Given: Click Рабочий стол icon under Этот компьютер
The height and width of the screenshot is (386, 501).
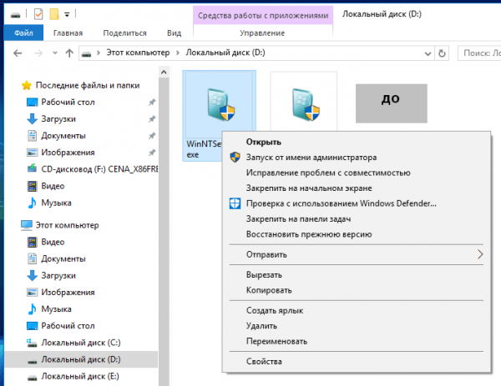Looking at the screenshot, I should pyautogui.click(x=32, y=326).
